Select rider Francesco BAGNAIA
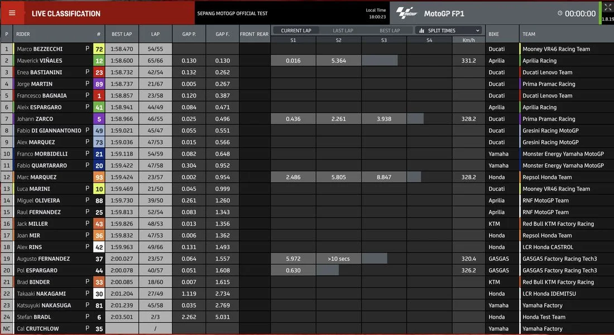614x335 pixels. [x=41, y=96]
